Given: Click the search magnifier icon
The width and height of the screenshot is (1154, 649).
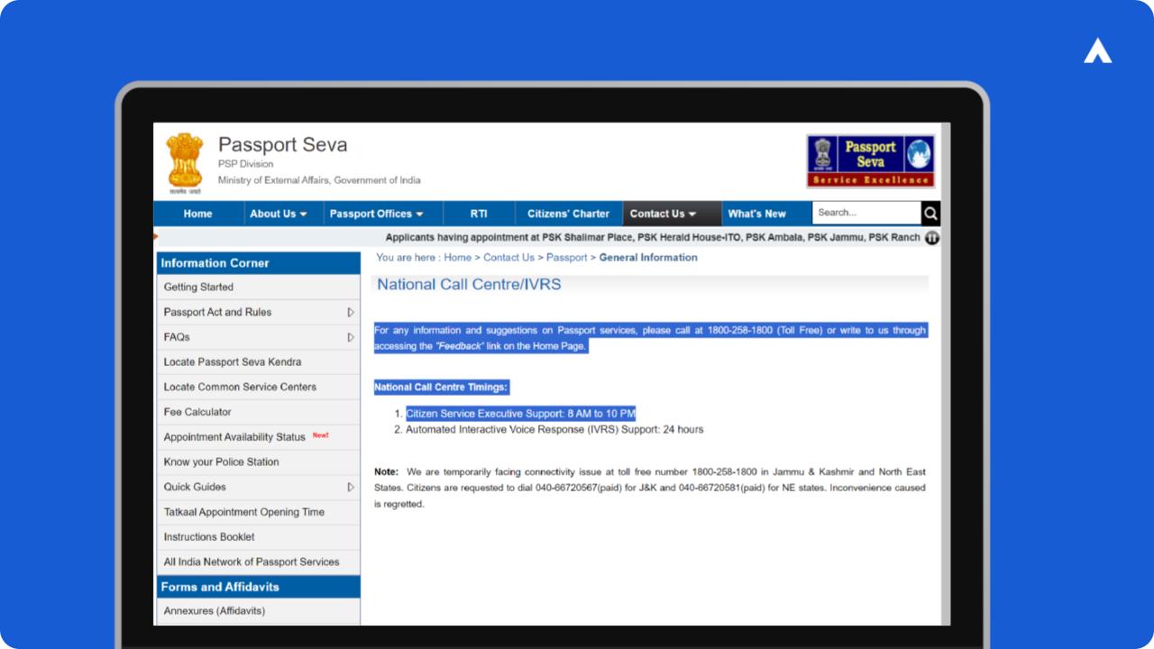Looking at the screenshot, I should [x=931, y=214].
